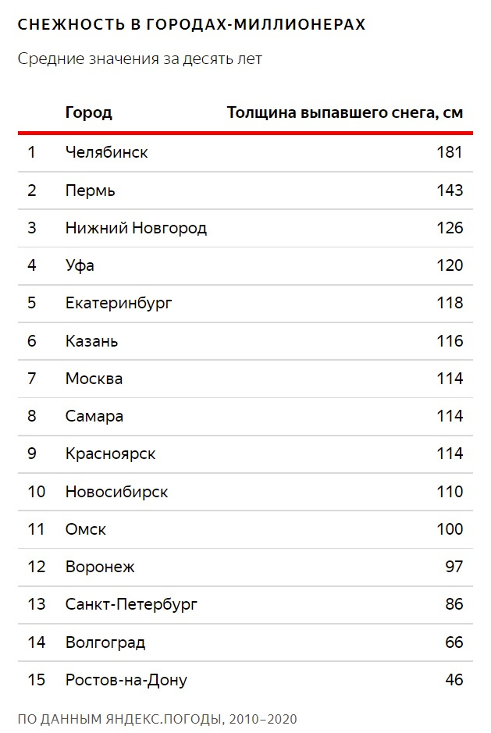The height and width of the screenshot is (733, 491).
Task: Select the Екатеринбург table entry
Action: coord(119,303)
